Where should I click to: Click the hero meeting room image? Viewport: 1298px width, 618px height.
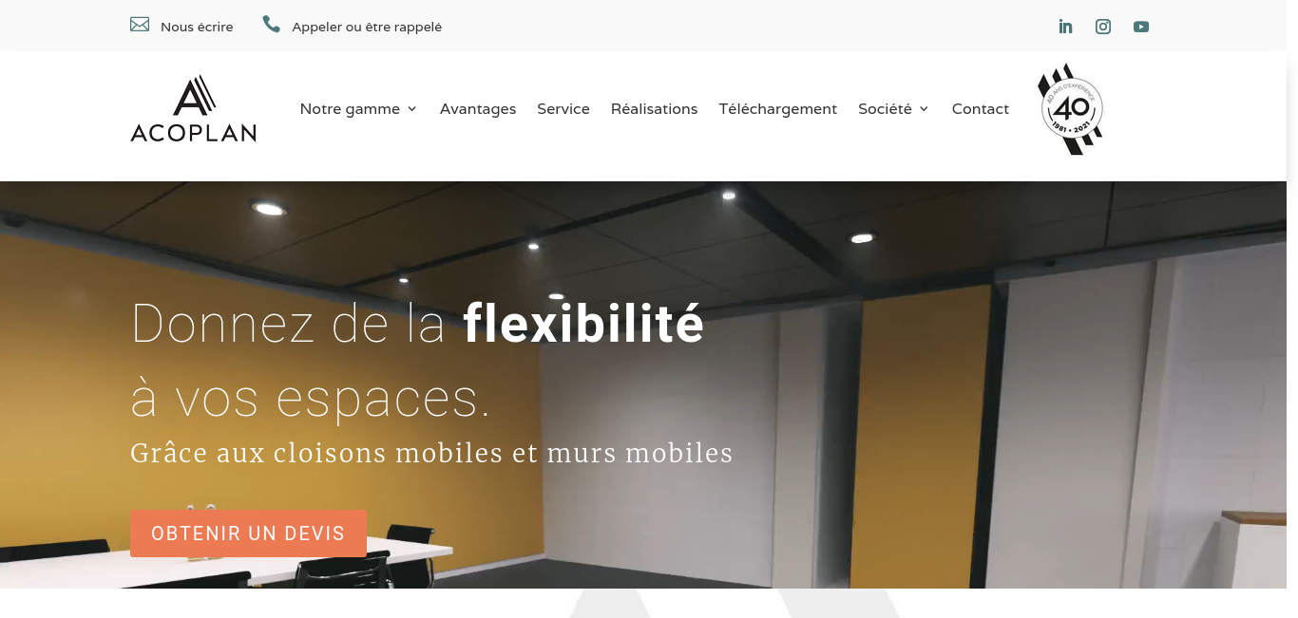(950, 384)
